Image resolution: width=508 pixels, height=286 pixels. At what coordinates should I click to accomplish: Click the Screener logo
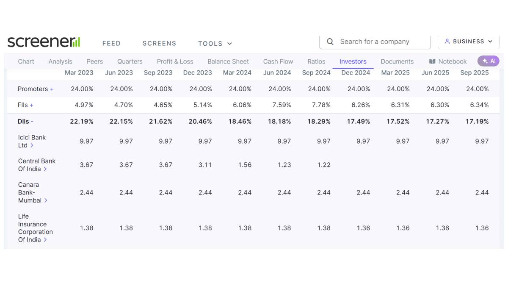click(x=44, y=42)
